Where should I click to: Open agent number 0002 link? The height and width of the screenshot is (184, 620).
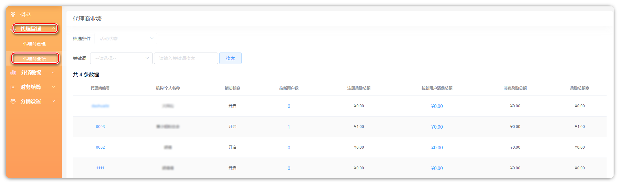(x=100, y=147)
